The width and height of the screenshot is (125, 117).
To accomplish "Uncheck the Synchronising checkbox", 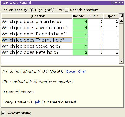I will [3, 113].
